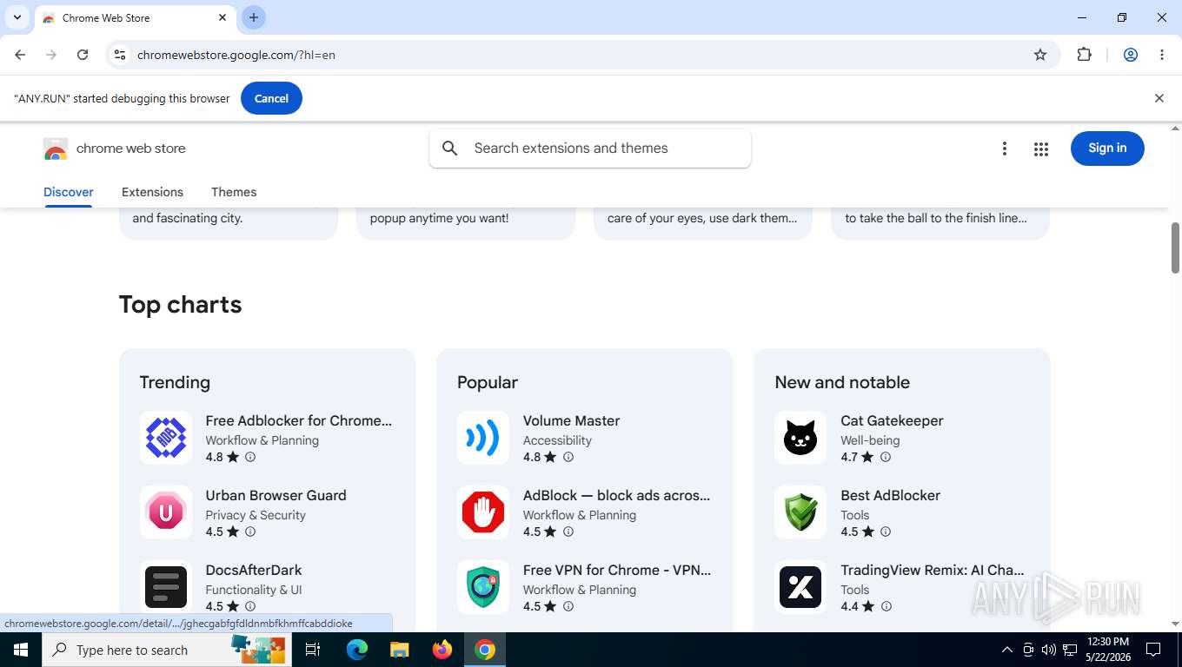1182x667 pixels.
Task: View site information icon in address bar
Action: point(120,55)
